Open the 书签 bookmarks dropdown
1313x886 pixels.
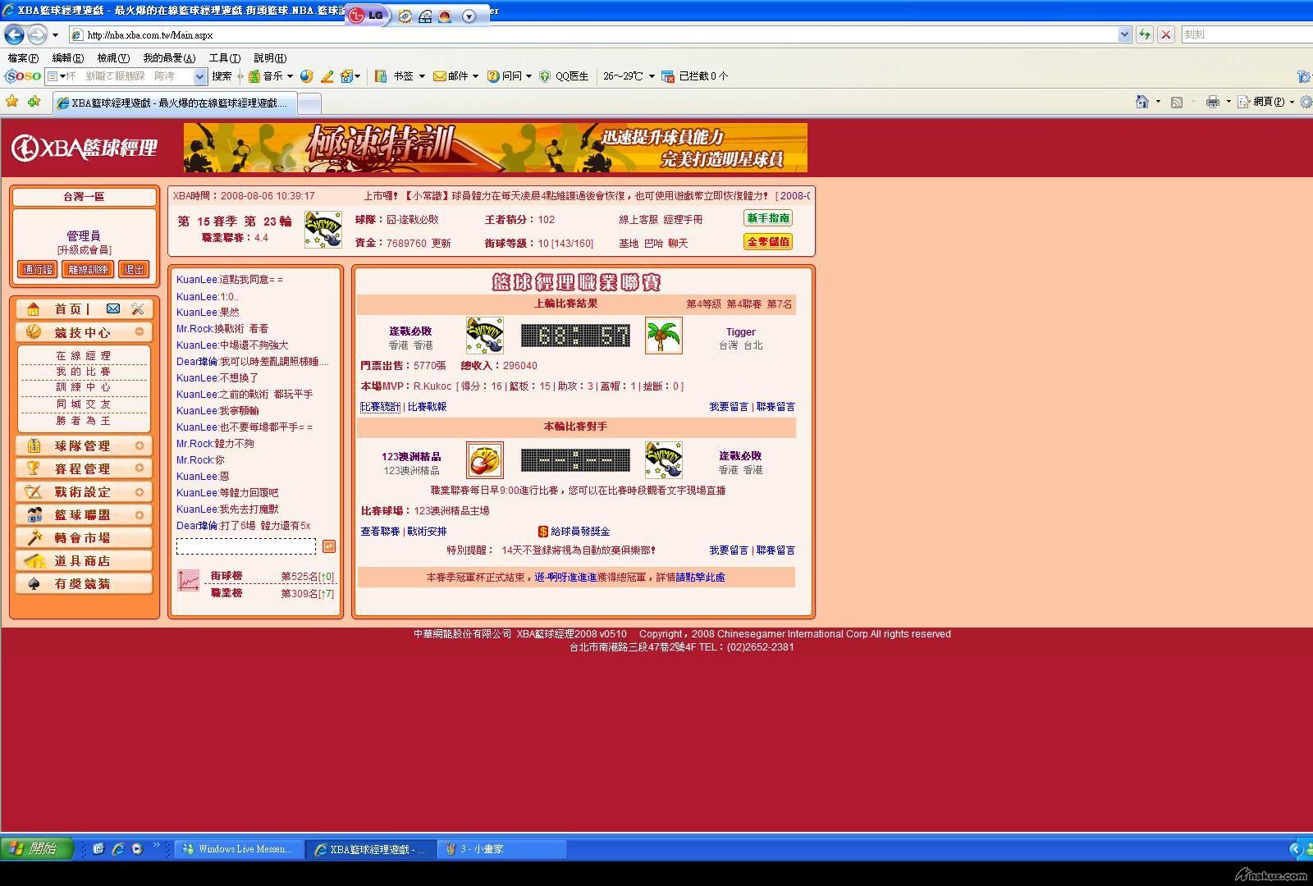422,76
